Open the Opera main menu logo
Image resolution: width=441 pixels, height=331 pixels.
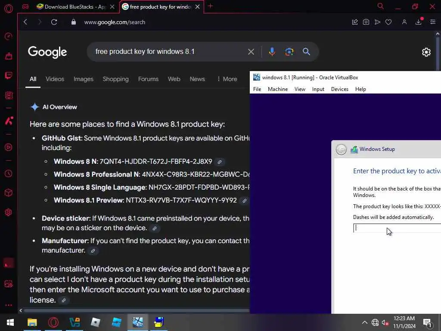(x=9, y=9)
